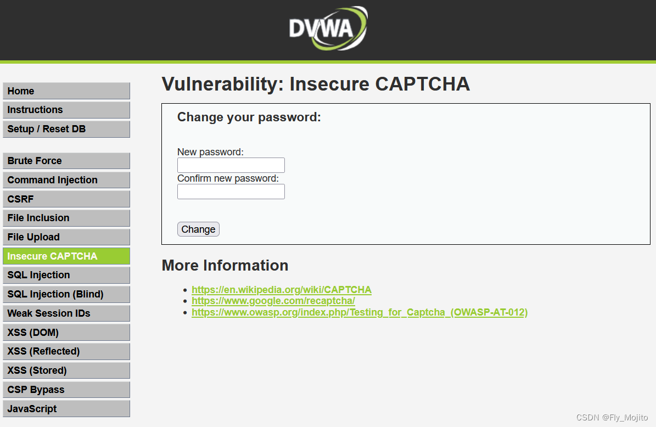The height and width of the screenshot is (427, 656).
Task: Select the XSS (DOM) module
Action: [66, 332]
